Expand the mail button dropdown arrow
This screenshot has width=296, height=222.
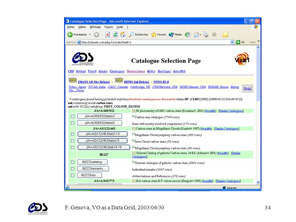pos(200,35)
